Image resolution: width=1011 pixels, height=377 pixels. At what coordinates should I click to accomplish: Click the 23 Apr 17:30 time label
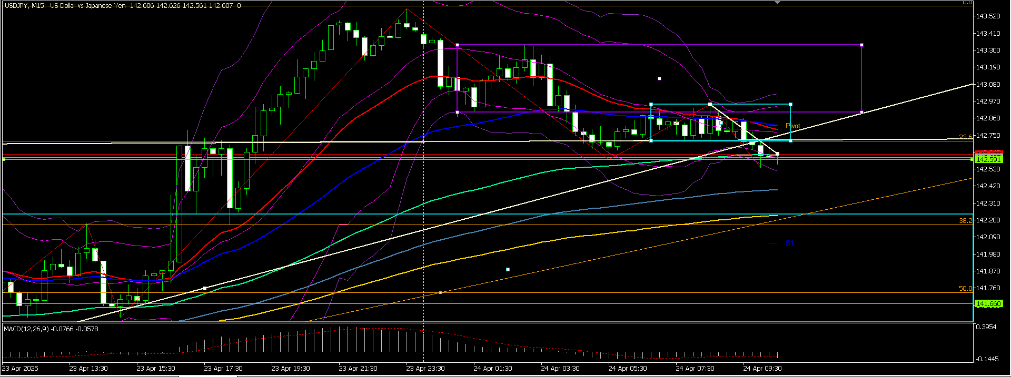(x=223, y=369)
